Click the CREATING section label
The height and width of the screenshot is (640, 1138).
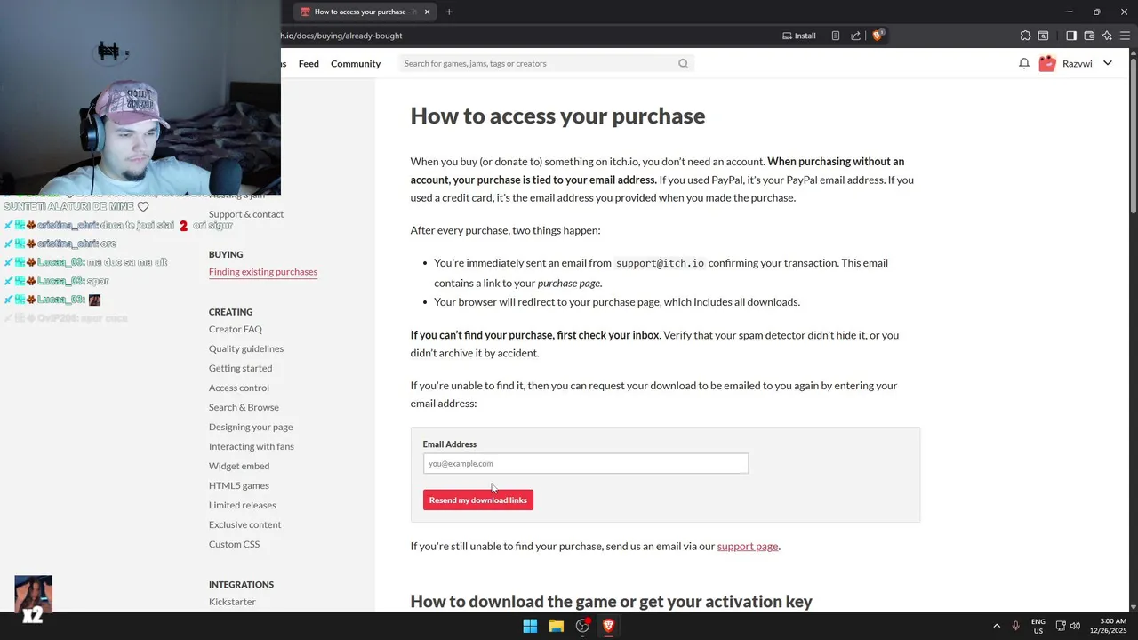pyautogui.click(x=231, y=312)
